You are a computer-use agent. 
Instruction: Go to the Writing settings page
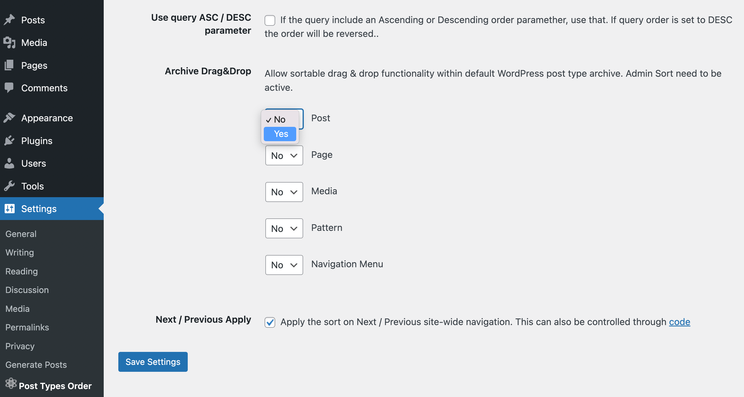19,253
